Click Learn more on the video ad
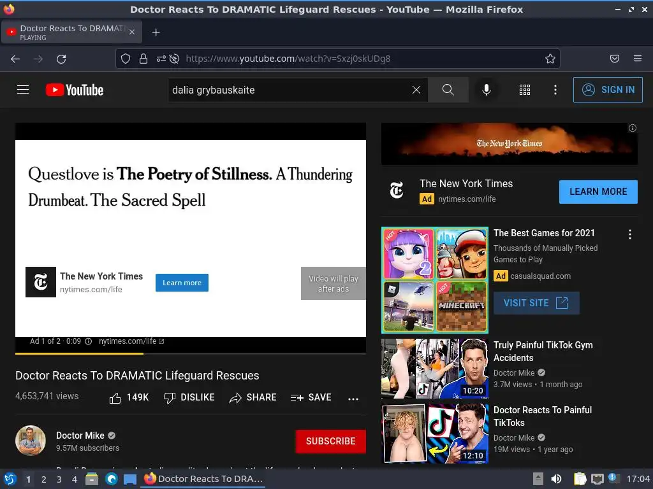This screenshot has height=489, width=653. [182, 283]
